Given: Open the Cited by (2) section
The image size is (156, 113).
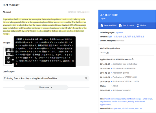Looking at the screenshot, I should click(148, 99).
